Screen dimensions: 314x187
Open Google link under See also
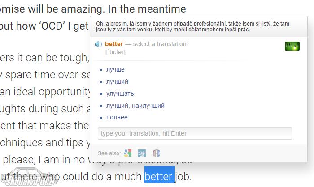128,153
